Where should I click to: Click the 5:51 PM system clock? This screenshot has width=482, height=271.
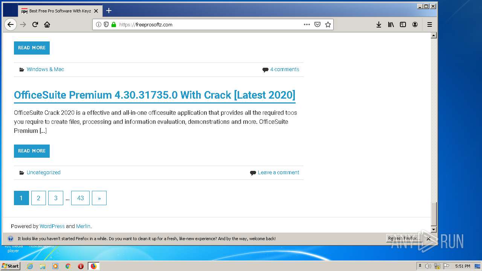click(462, 266)
